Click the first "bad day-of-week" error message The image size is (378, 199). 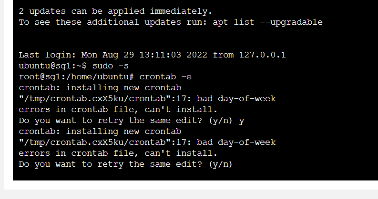pos(236,98)
